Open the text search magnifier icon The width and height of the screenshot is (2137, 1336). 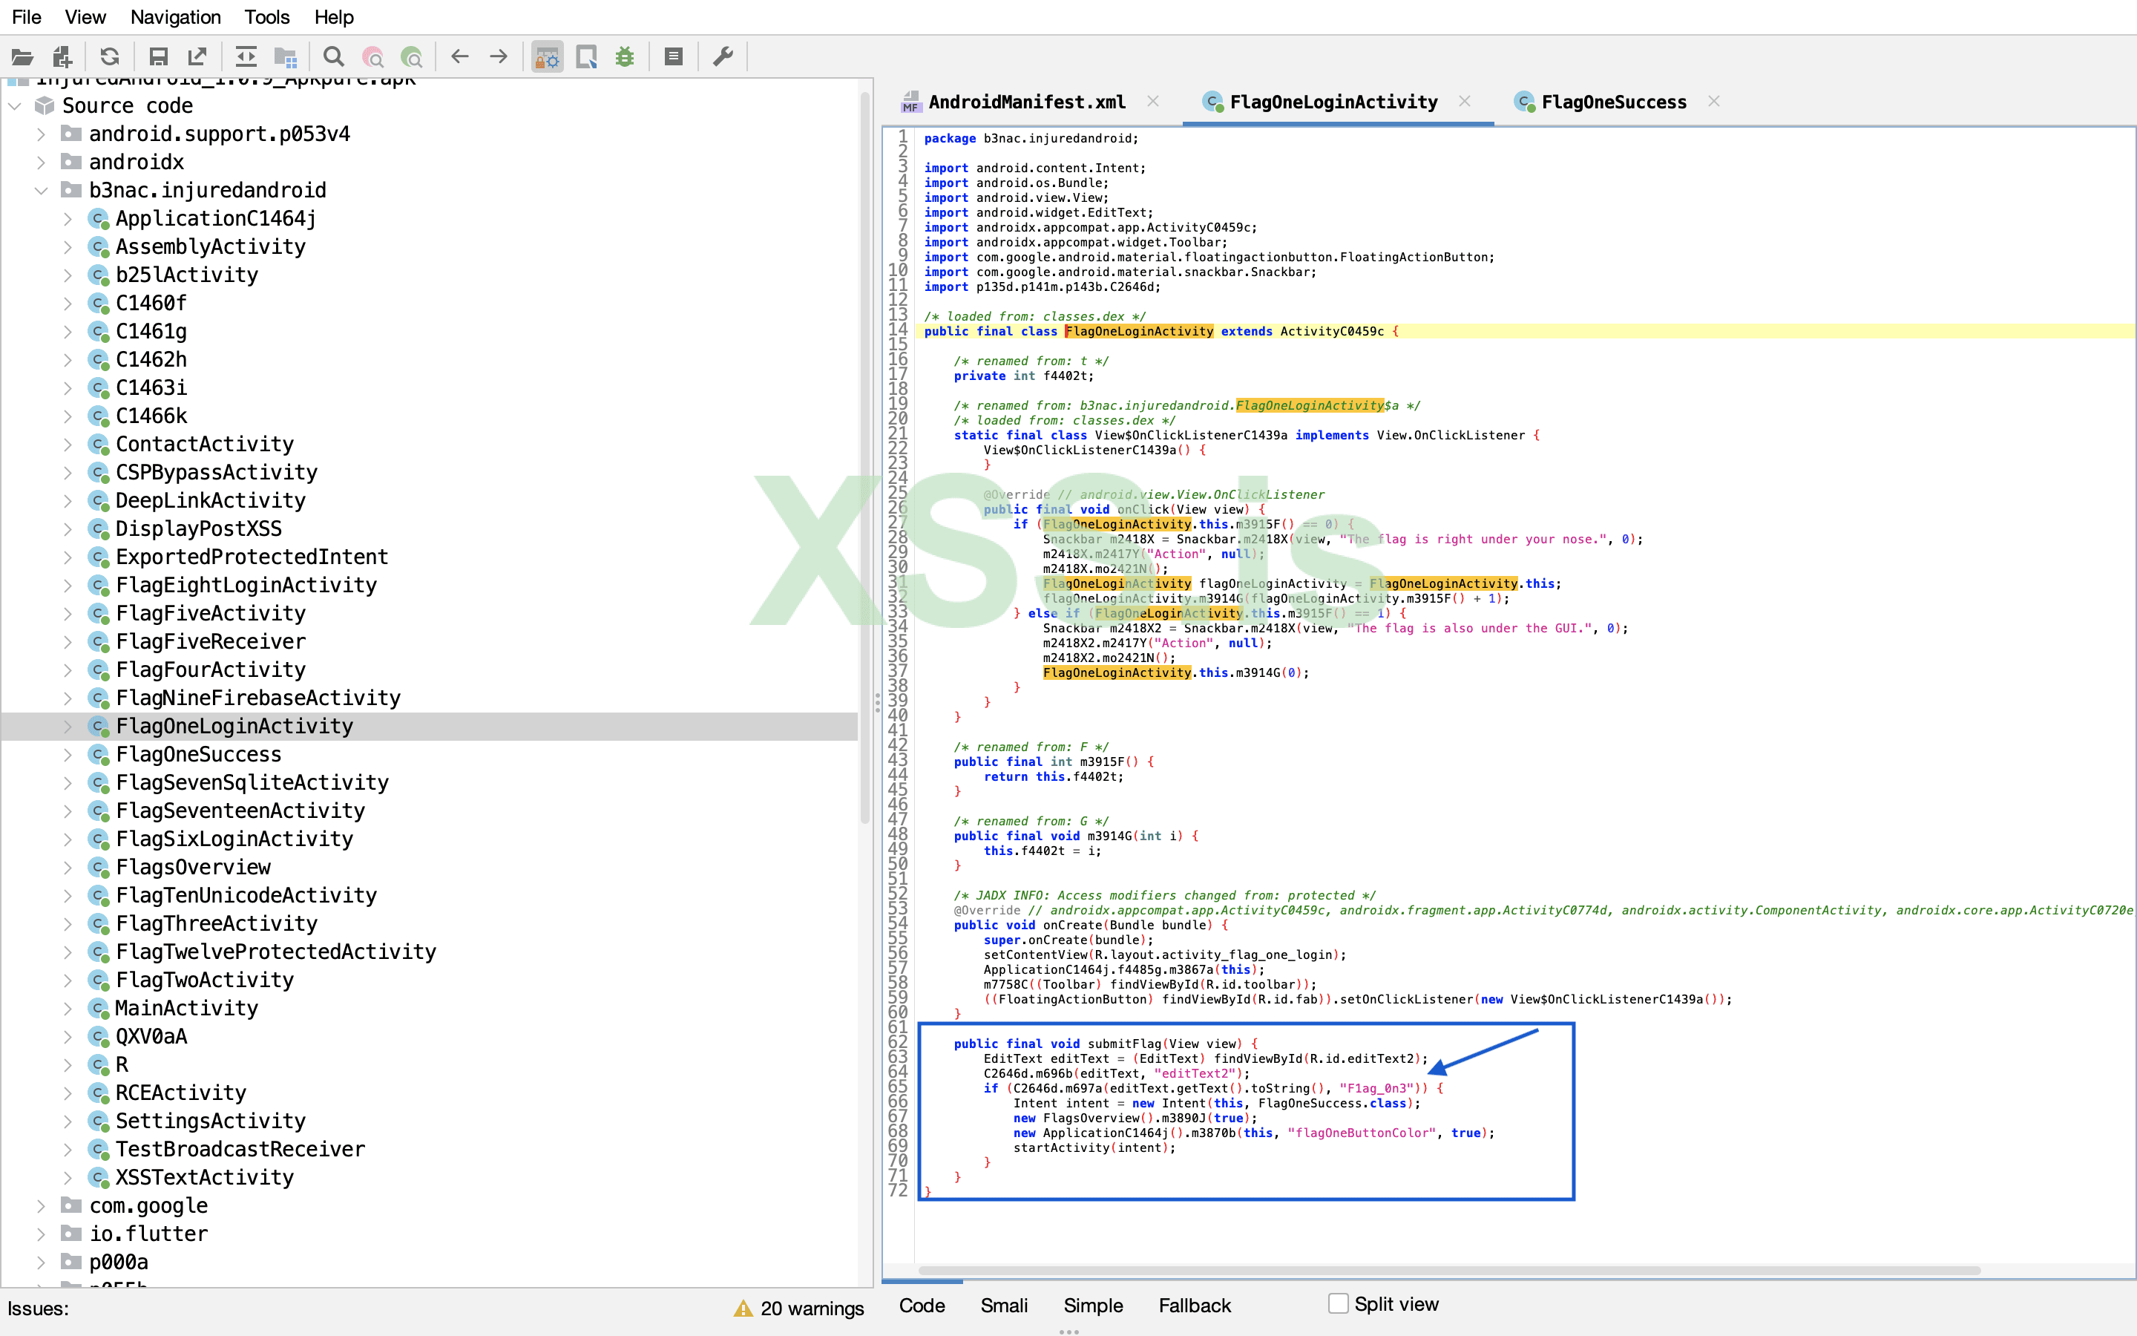[x=333, y=57]
